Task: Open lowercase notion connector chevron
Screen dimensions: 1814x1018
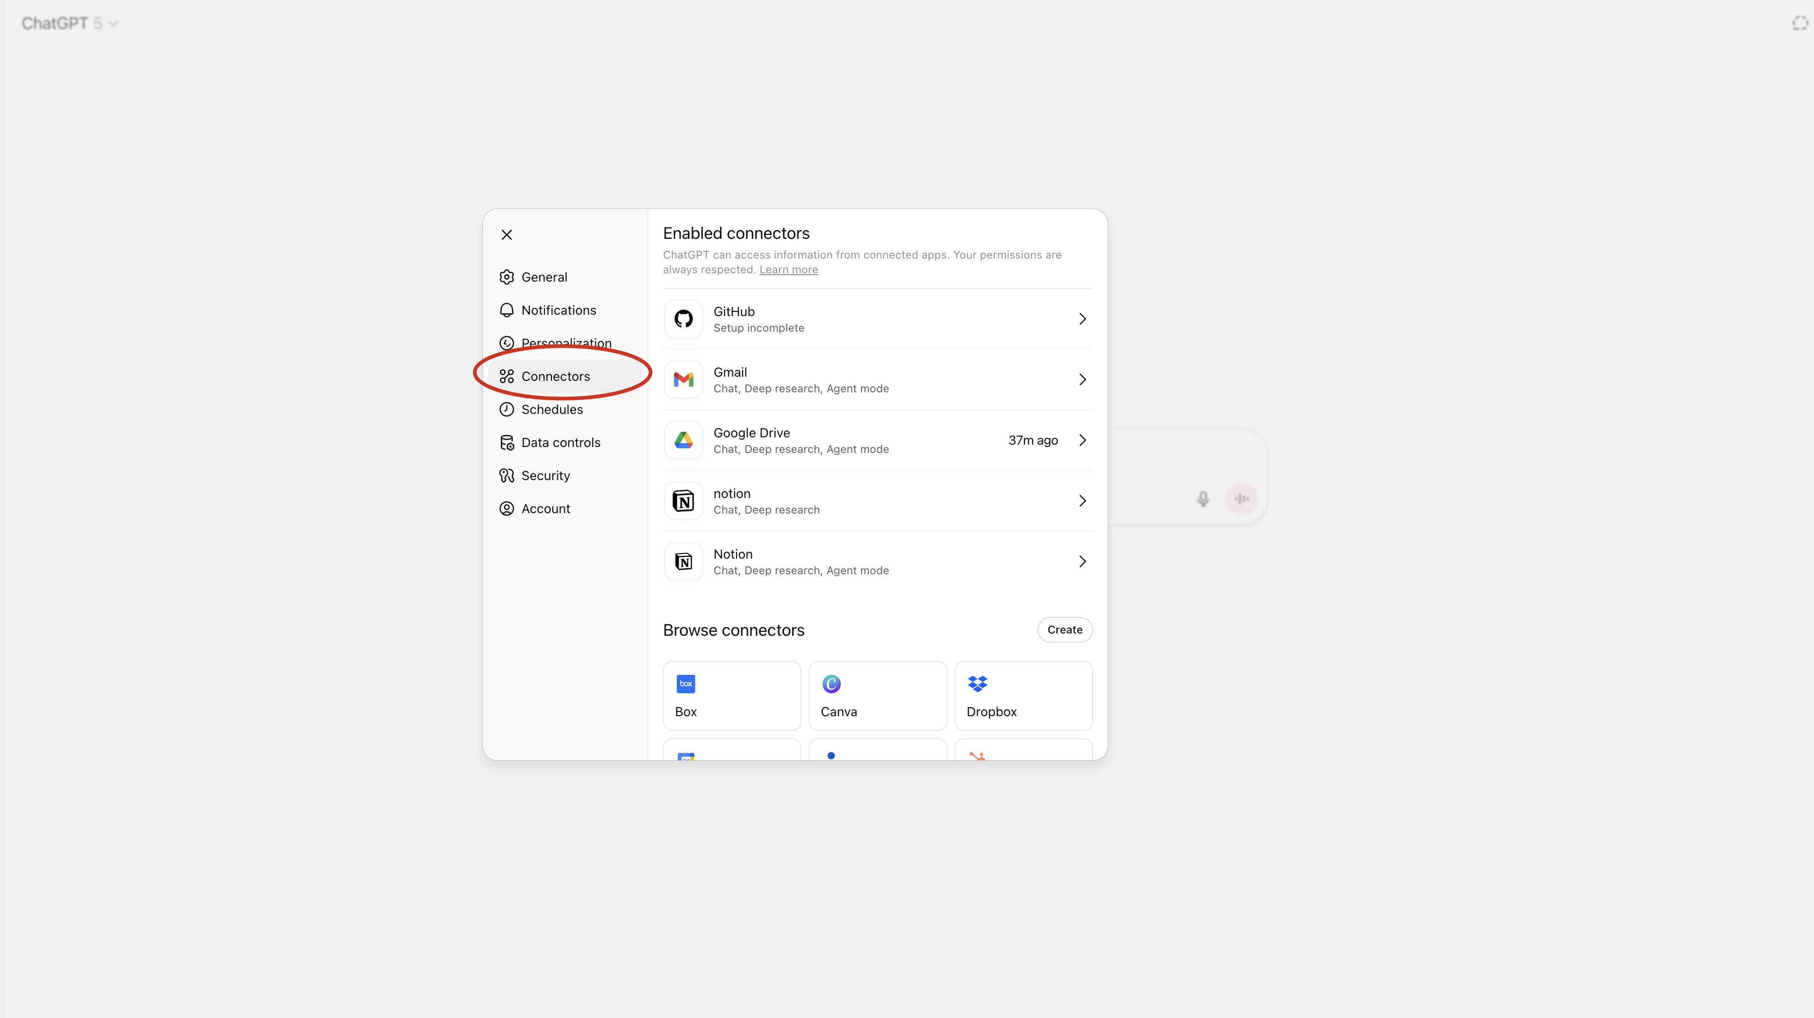Action: coord(1083,501)
